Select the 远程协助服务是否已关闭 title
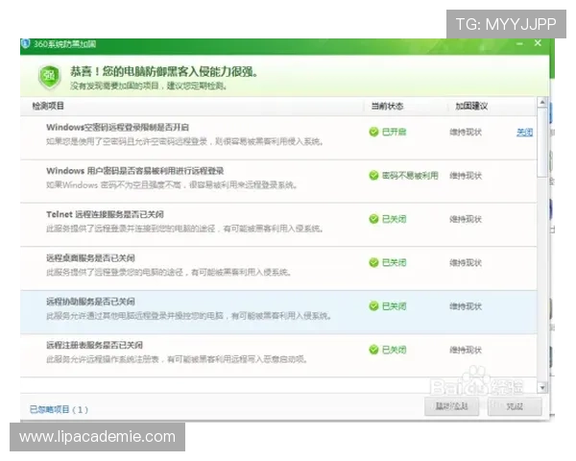Image resolution: width=576 pixels, height=461 pixels. click(x=90, y=302)
